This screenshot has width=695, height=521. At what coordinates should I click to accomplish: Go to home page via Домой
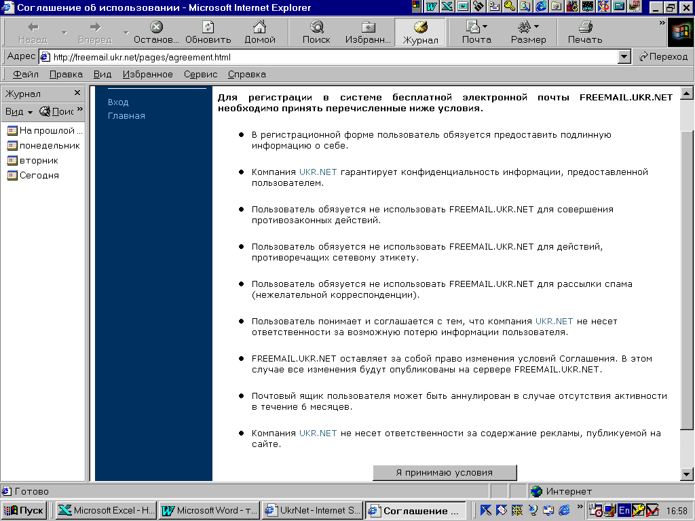click(260, 33)
